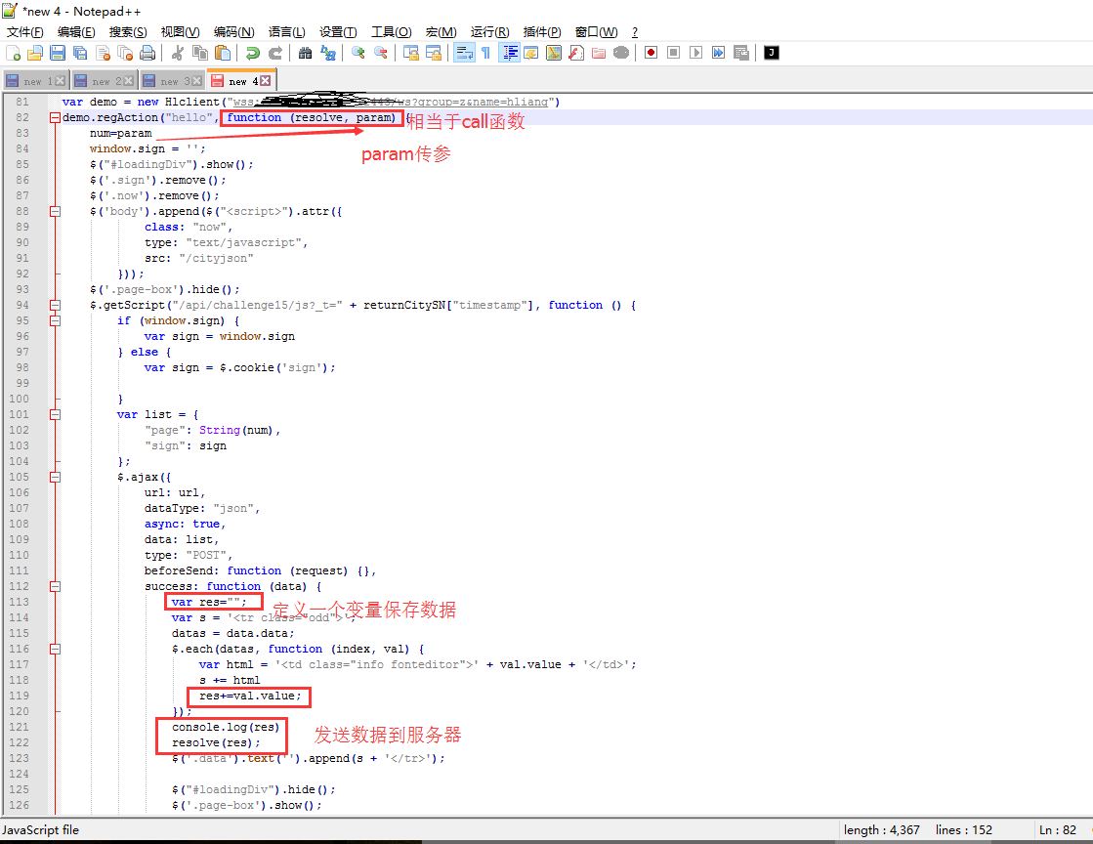Screen dimensions: 1093x844
Task: Collapse the fold marker at line 112
Action: click(x=55, y=587)
